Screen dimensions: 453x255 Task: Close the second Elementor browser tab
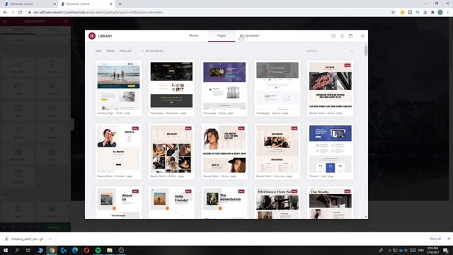[111, 4]
